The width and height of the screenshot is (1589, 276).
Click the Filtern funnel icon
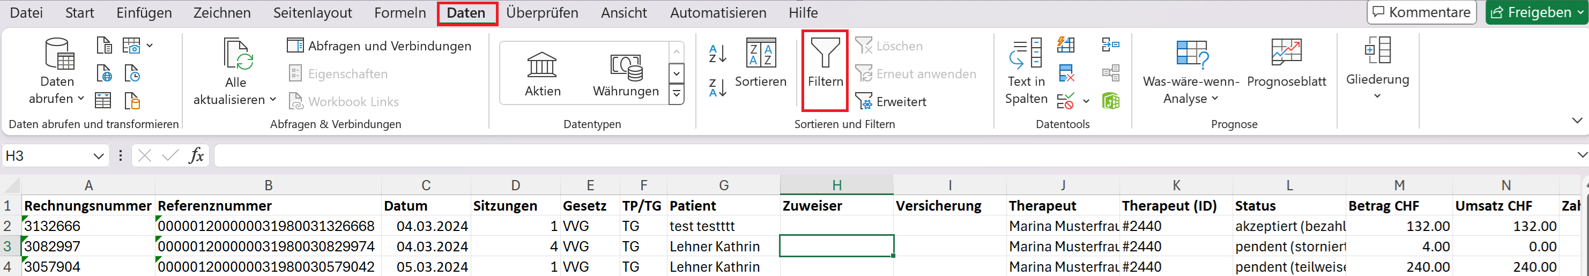pyautogui.click(x=825, y=52)
